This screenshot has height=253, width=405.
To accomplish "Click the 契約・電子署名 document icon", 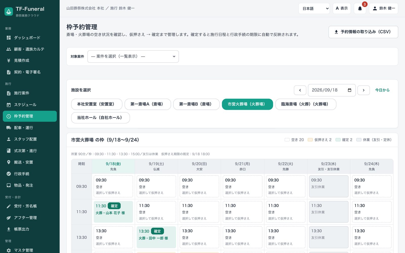I will [9, 72].
